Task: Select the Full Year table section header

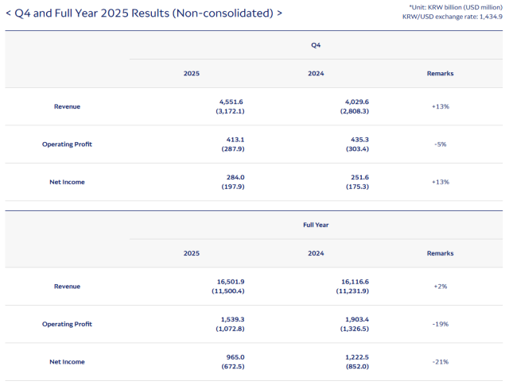Action: pos(316,225)
